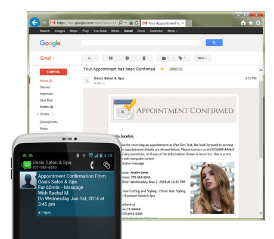Tap the battery status icon on phone
Viewport: 274px width, 239px height.
[x=101, y=155]
